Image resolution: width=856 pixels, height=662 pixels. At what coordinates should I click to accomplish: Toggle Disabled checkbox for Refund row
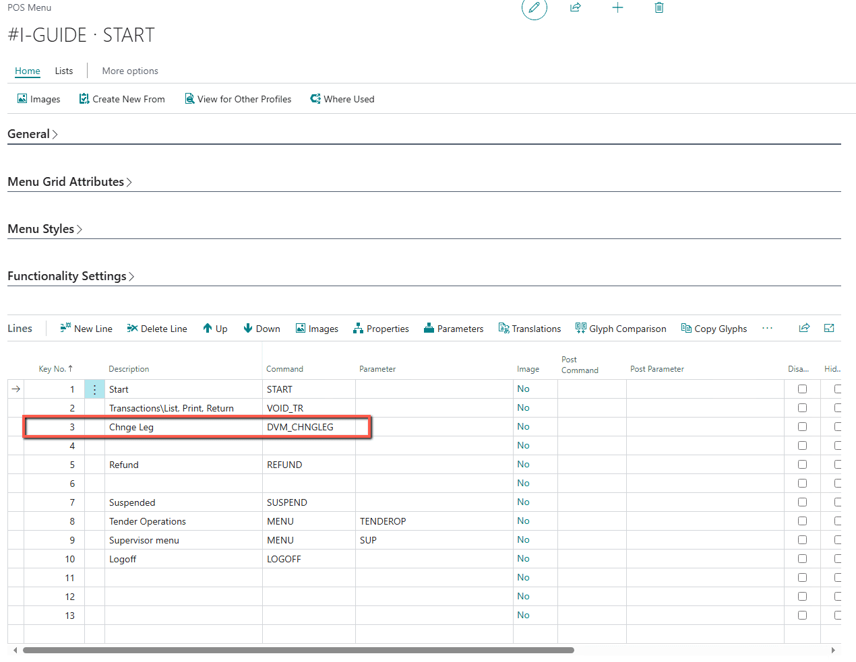(802, 465)
